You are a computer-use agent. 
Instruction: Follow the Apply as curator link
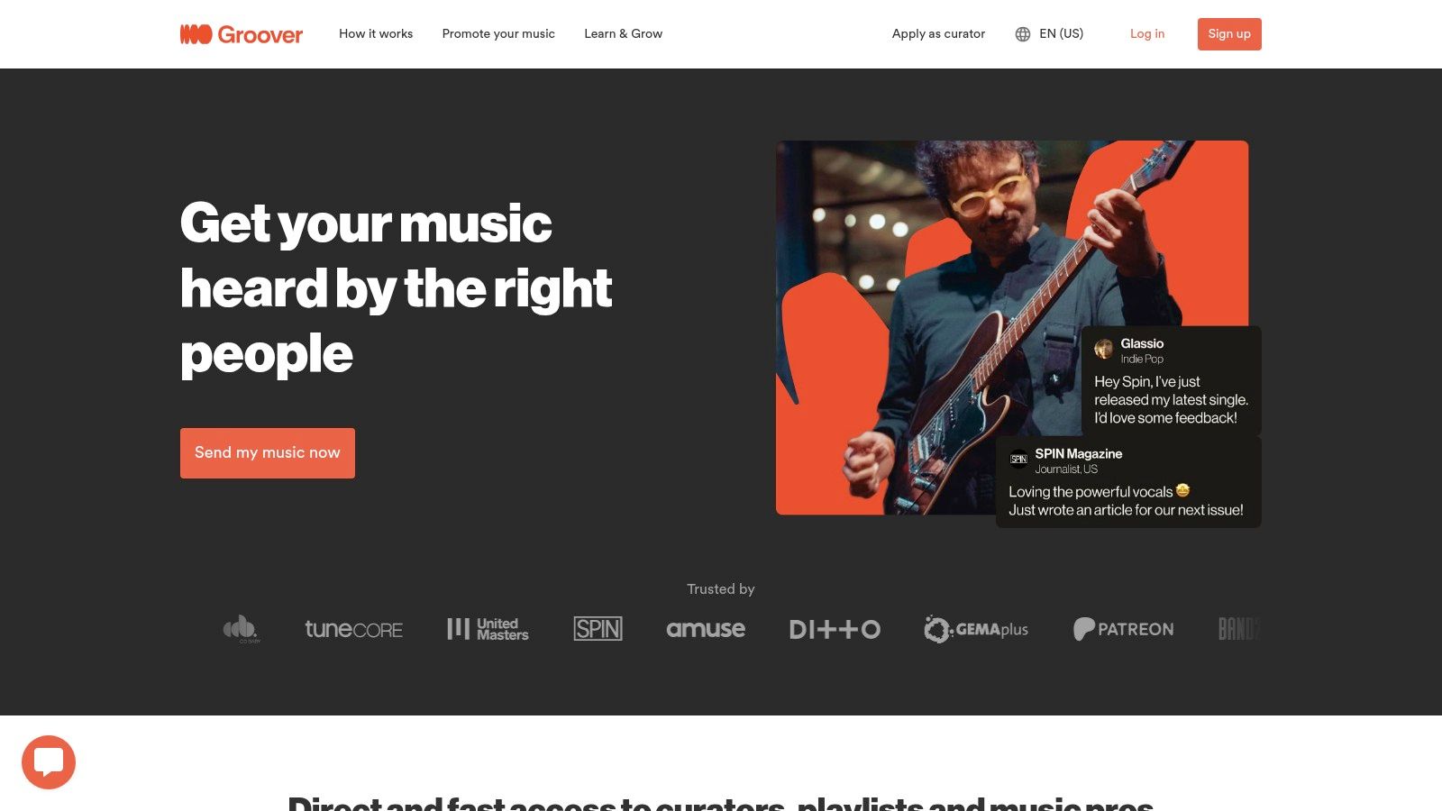pyautogui.click(x=938, y=34)
